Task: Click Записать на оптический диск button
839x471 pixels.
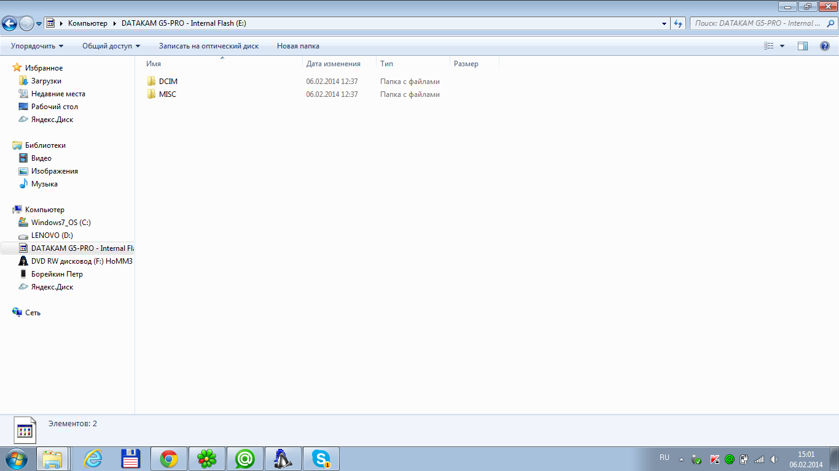Action: click(x=209, y=46)
